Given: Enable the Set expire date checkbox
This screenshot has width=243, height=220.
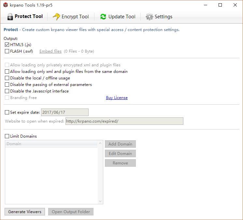Looking at the screenshot, I should pos(7,112).
